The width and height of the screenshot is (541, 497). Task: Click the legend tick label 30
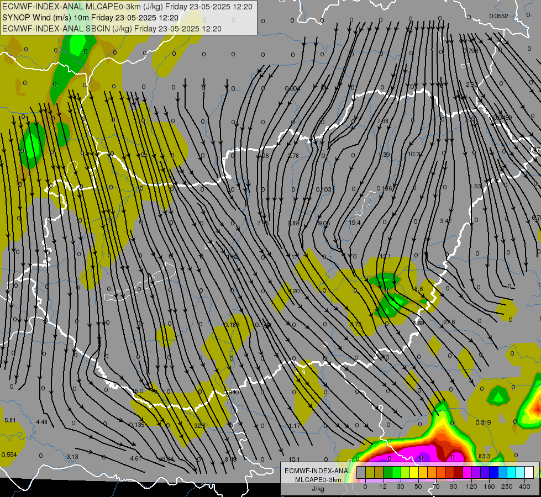(401, 487)
